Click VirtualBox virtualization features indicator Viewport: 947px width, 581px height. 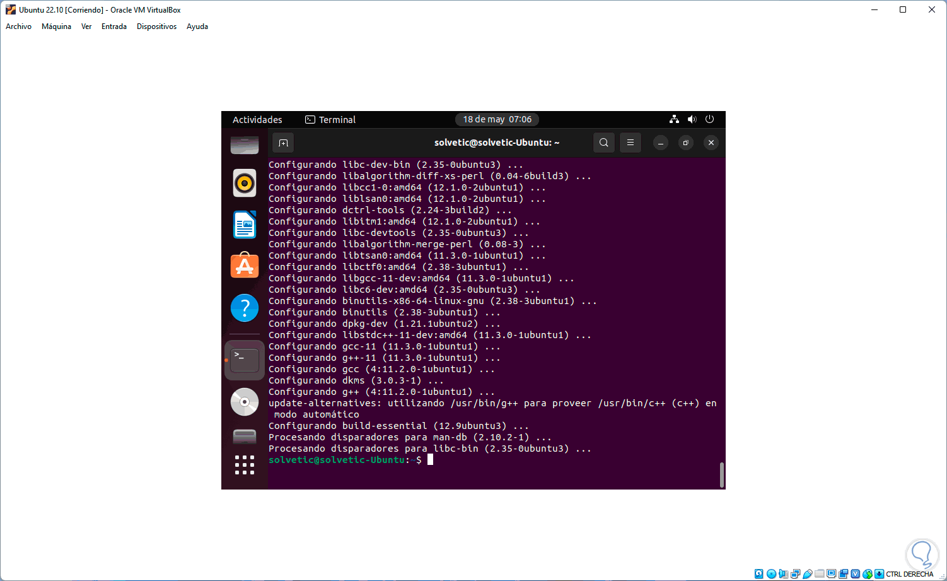(856, 574)
